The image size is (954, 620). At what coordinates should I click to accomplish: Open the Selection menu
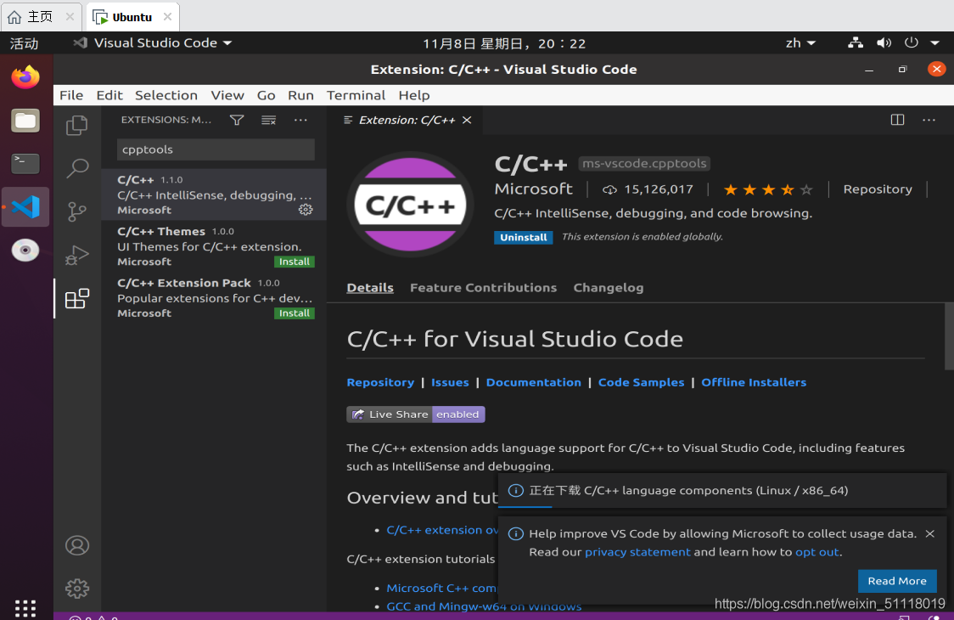(166, 95)
